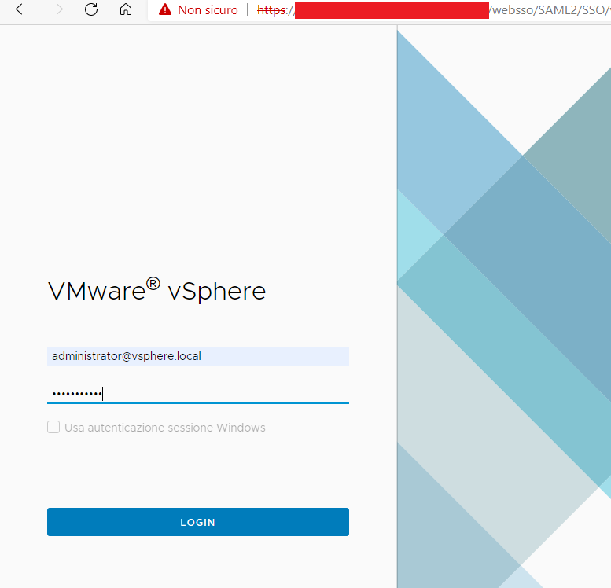Reload the page with the refresh icon
Image resolution: width=611 pixels, height=588 pixels.
tap(91, 9)
